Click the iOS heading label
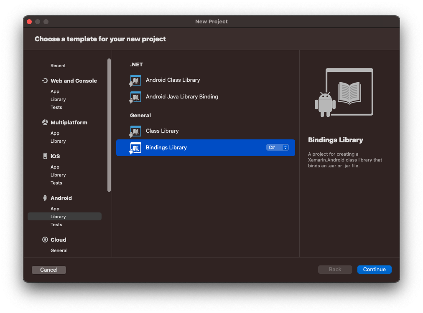Screen dimensions: 423x313 tap(55, 156)
